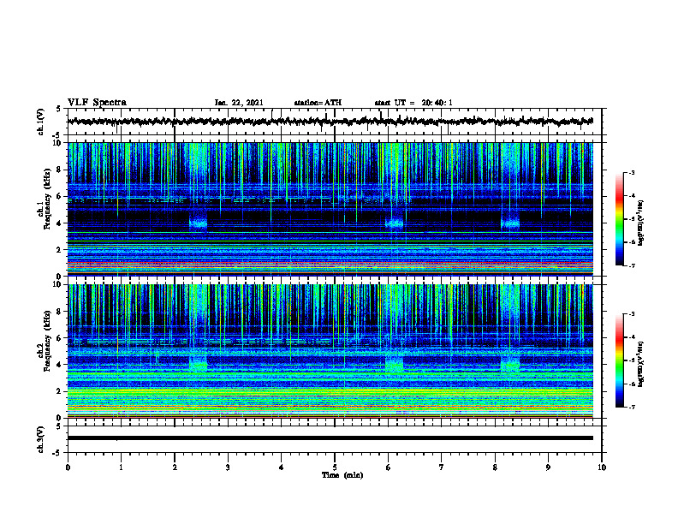Click the ch.1 4 kHz burst near minute 8.3

pos(510,222)
